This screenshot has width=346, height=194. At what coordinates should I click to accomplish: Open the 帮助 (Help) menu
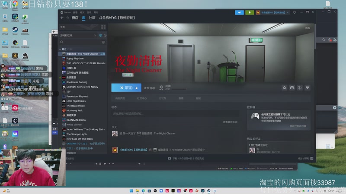(x=96, y=13)
